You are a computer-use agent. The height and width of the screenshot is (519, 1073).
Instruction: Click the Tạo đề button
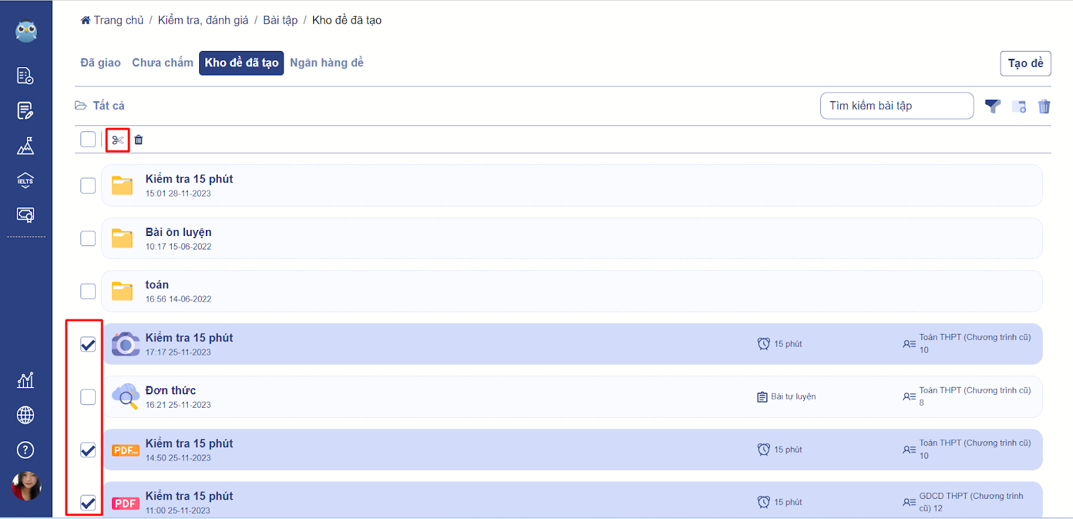point(1025,63)
